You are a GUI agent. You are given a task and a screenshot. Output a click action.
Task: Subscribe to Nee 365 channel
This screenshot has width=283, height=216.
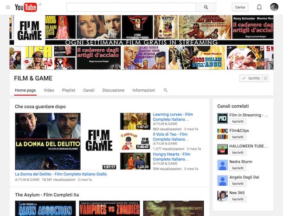tap(238, 199)
